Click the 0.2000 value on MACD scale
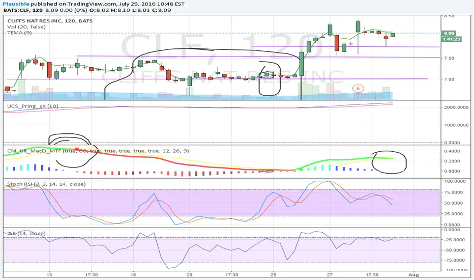The width and height of the screenshot is (474, 280). click(452, 161)
